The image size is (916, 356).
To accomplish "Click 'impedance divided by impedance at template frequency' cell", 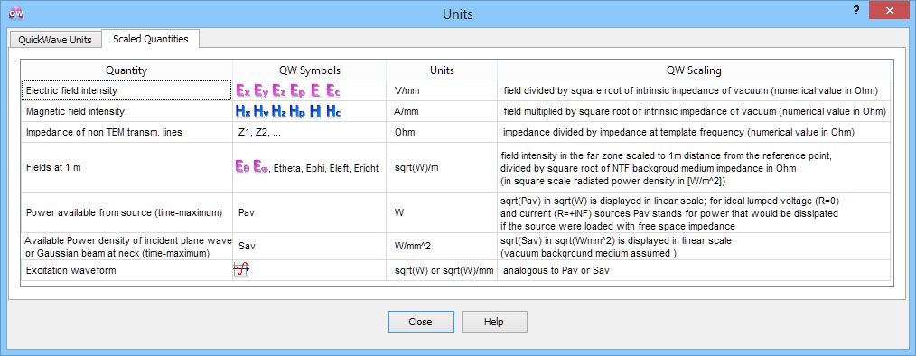I will 694,132.
